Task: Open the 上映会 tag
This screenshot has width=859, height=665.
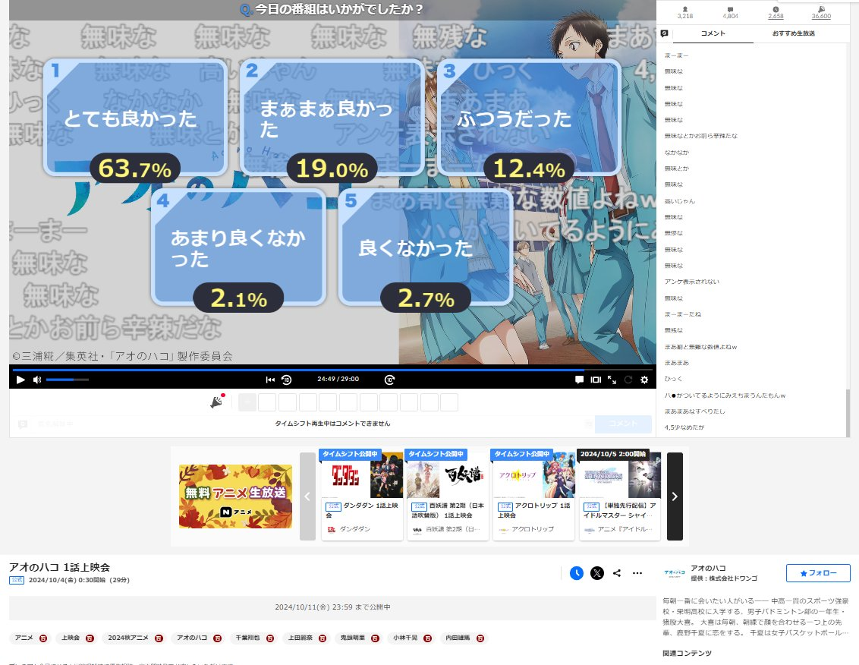Action: 70,638
